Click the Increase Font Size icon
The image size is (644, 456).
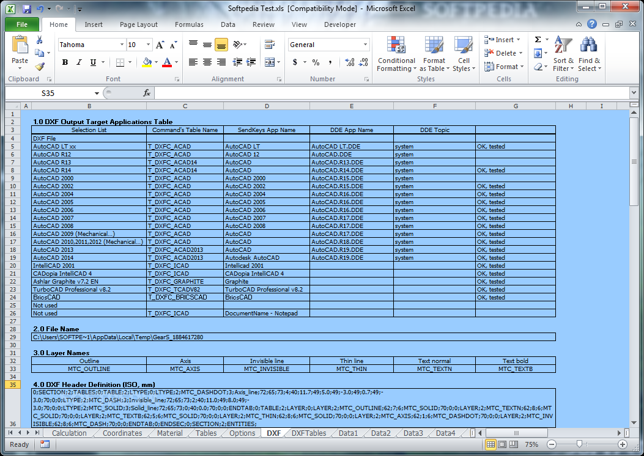click(x=160, y=45)
